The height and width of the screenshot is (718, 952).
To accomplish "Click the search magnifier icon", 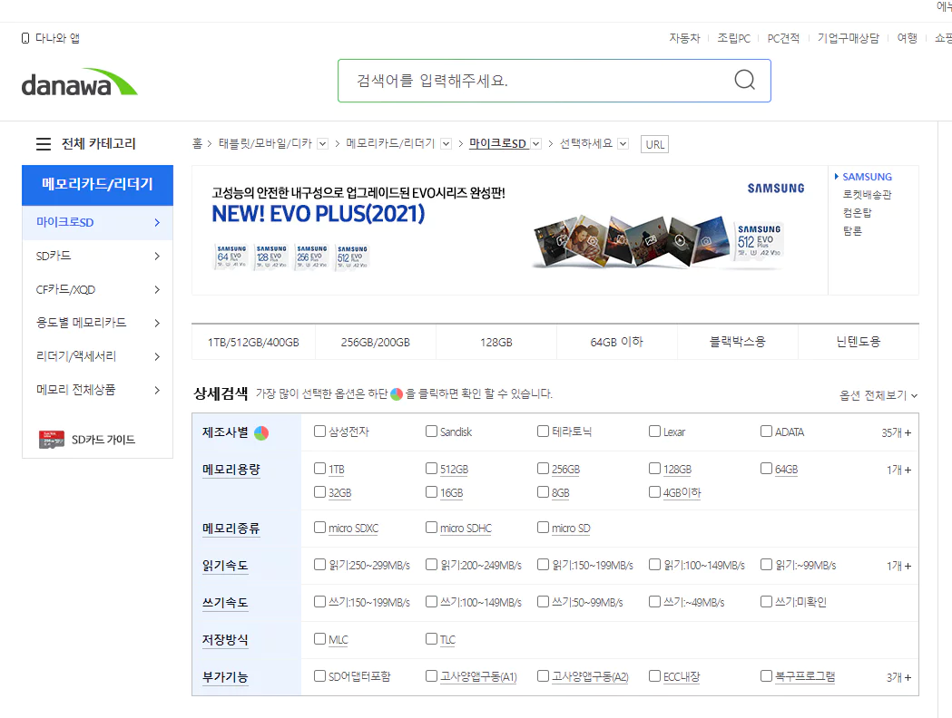I will (x=744, y=80).
